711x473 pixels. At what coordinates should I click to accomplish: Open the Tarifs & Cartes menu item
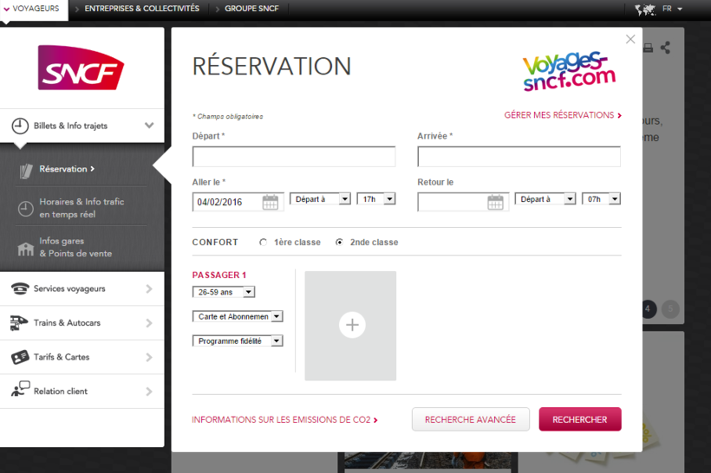pos(82,357)
